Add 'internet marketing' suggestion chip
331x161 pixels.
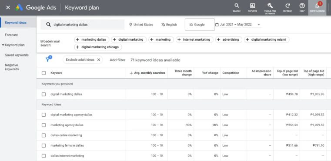coord(194,39)
